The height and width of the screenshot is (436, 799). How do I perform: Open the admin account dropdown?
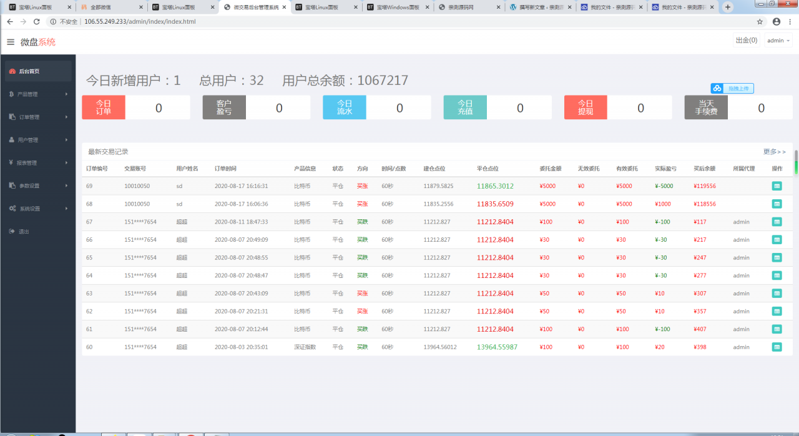tap(778, 41)
